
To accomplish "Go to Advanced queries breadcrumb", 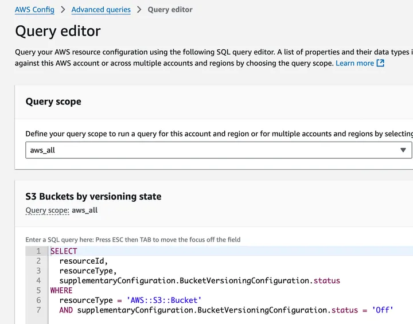I will (x=101, y=10).
